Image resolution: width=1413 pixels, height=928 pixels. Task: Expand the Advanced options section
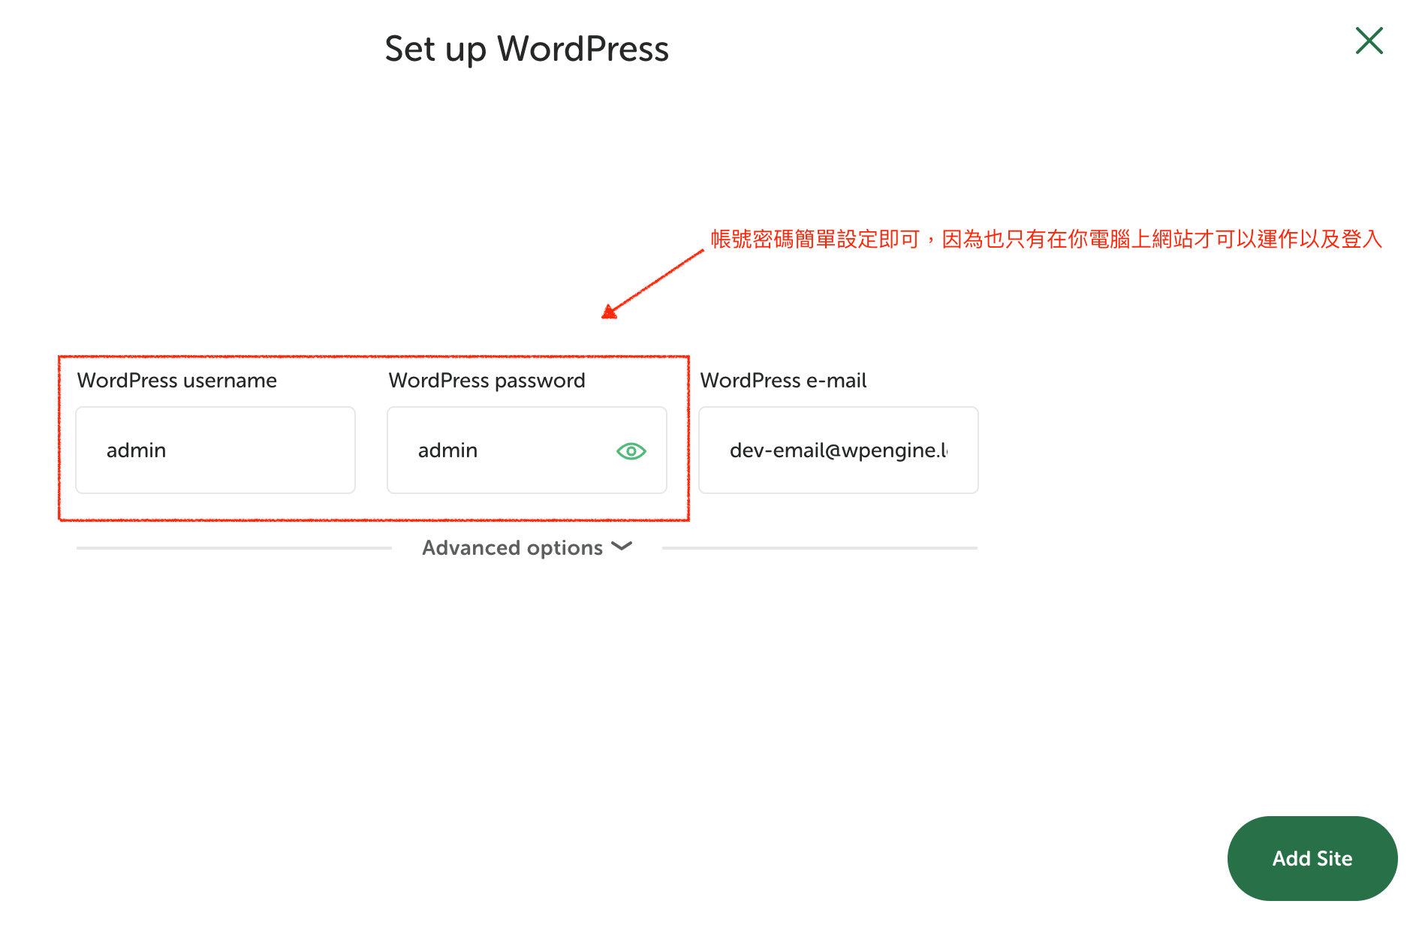[527, 547]
